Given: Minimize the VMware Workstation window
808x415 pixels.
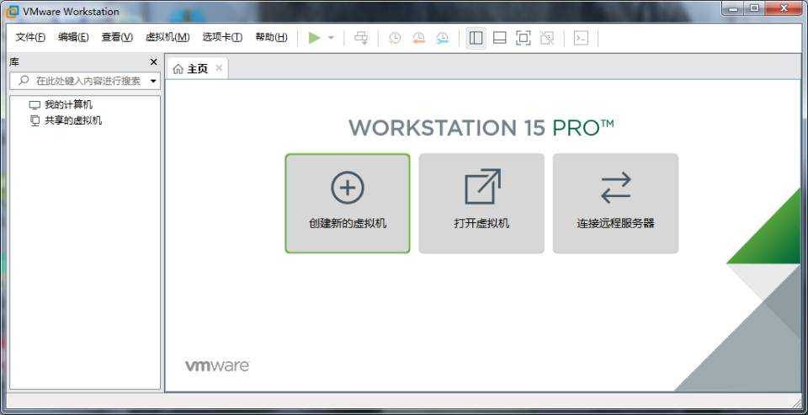Looking at the screenshot, I should tap(734, 8).
